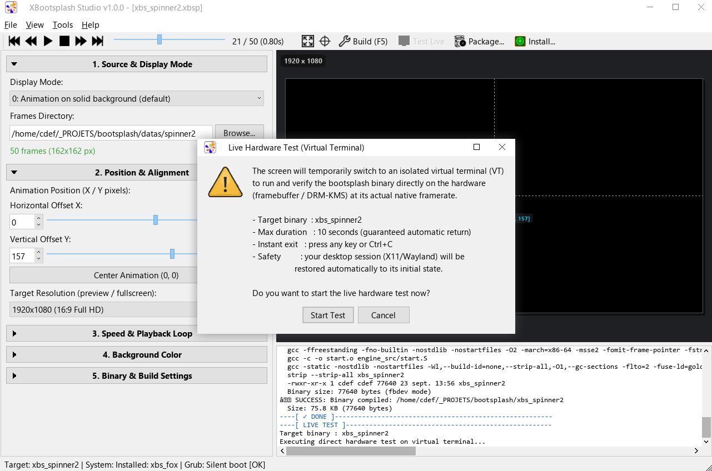Open the Target Resolution dropdown
Screen dimensions: 712x471
coord(104,309)
